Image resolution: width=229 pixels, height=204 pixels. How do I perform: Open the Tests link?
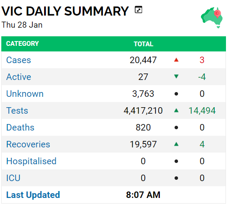(17, 111)
